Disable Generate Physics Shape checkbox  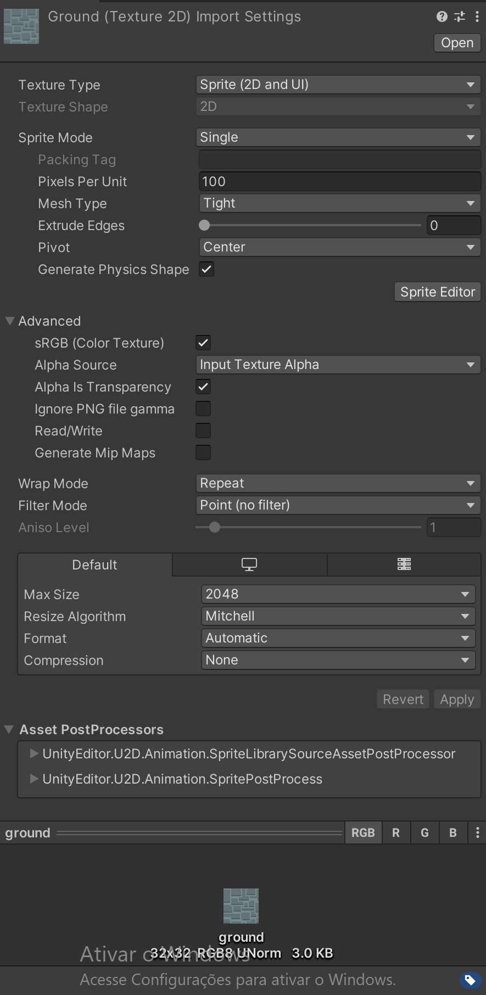point(206,270)
